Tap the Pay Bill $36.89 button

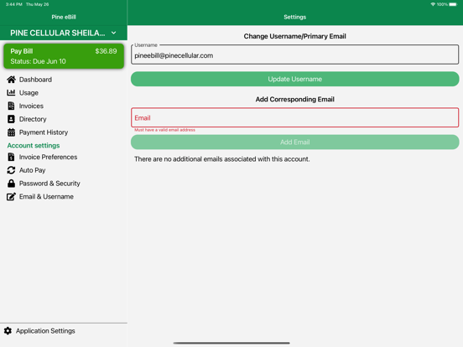64,56
